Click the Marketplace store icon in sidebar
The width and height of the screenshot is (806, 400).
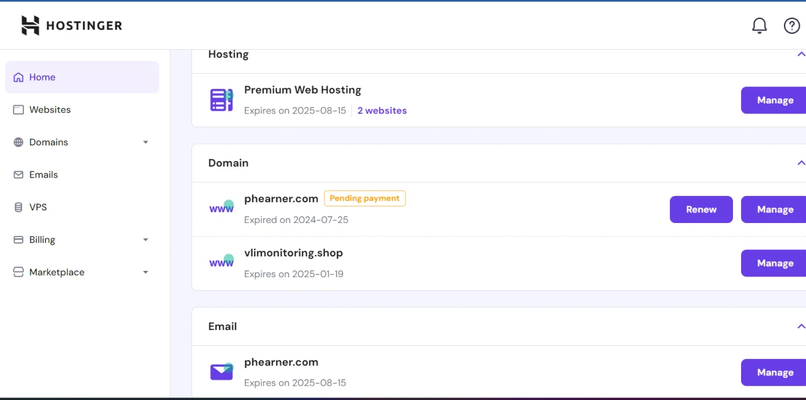tap(18, 272)
